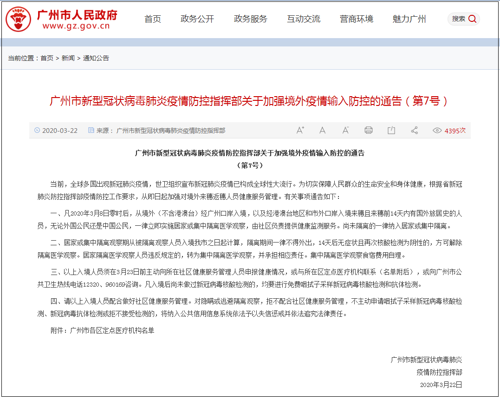Click the source 广州市新型冠状病毒肺炎疫情防控指挥部 text
Viewport: 500px width, 400px height.
(x=170, y=131)
